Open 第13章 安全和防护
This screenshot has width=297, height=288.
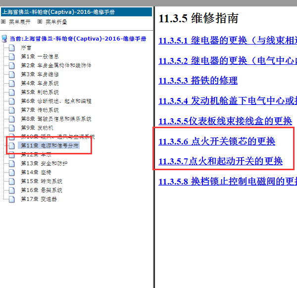coord(44,163)
